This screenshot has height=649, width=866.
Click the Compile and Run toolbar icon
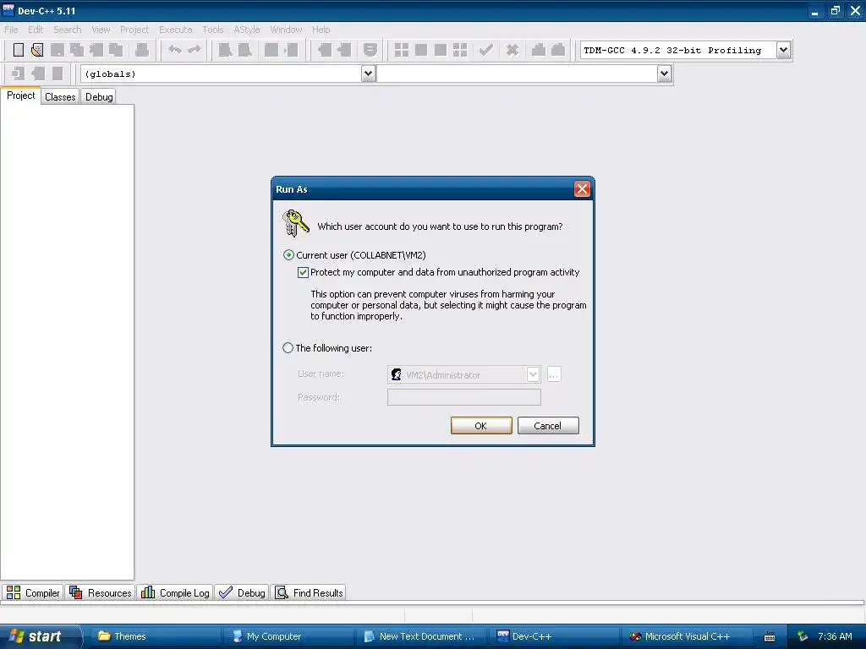point(440,50)
